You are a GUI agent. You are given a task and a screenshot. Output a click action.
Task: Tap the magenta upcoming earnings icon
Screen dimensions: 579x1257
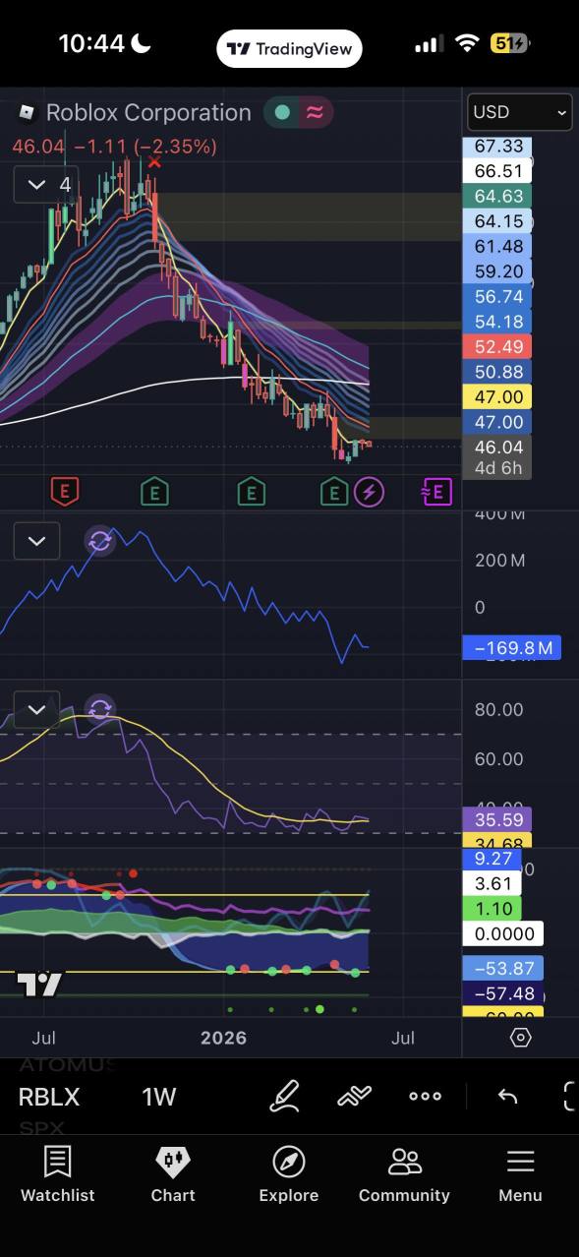(436, 491)
